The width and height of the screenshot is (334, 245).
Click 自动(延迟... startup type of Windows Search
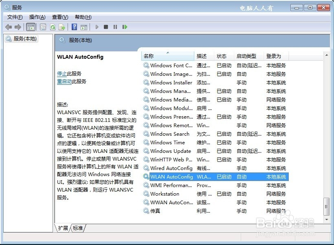click(x=249, y=134)
